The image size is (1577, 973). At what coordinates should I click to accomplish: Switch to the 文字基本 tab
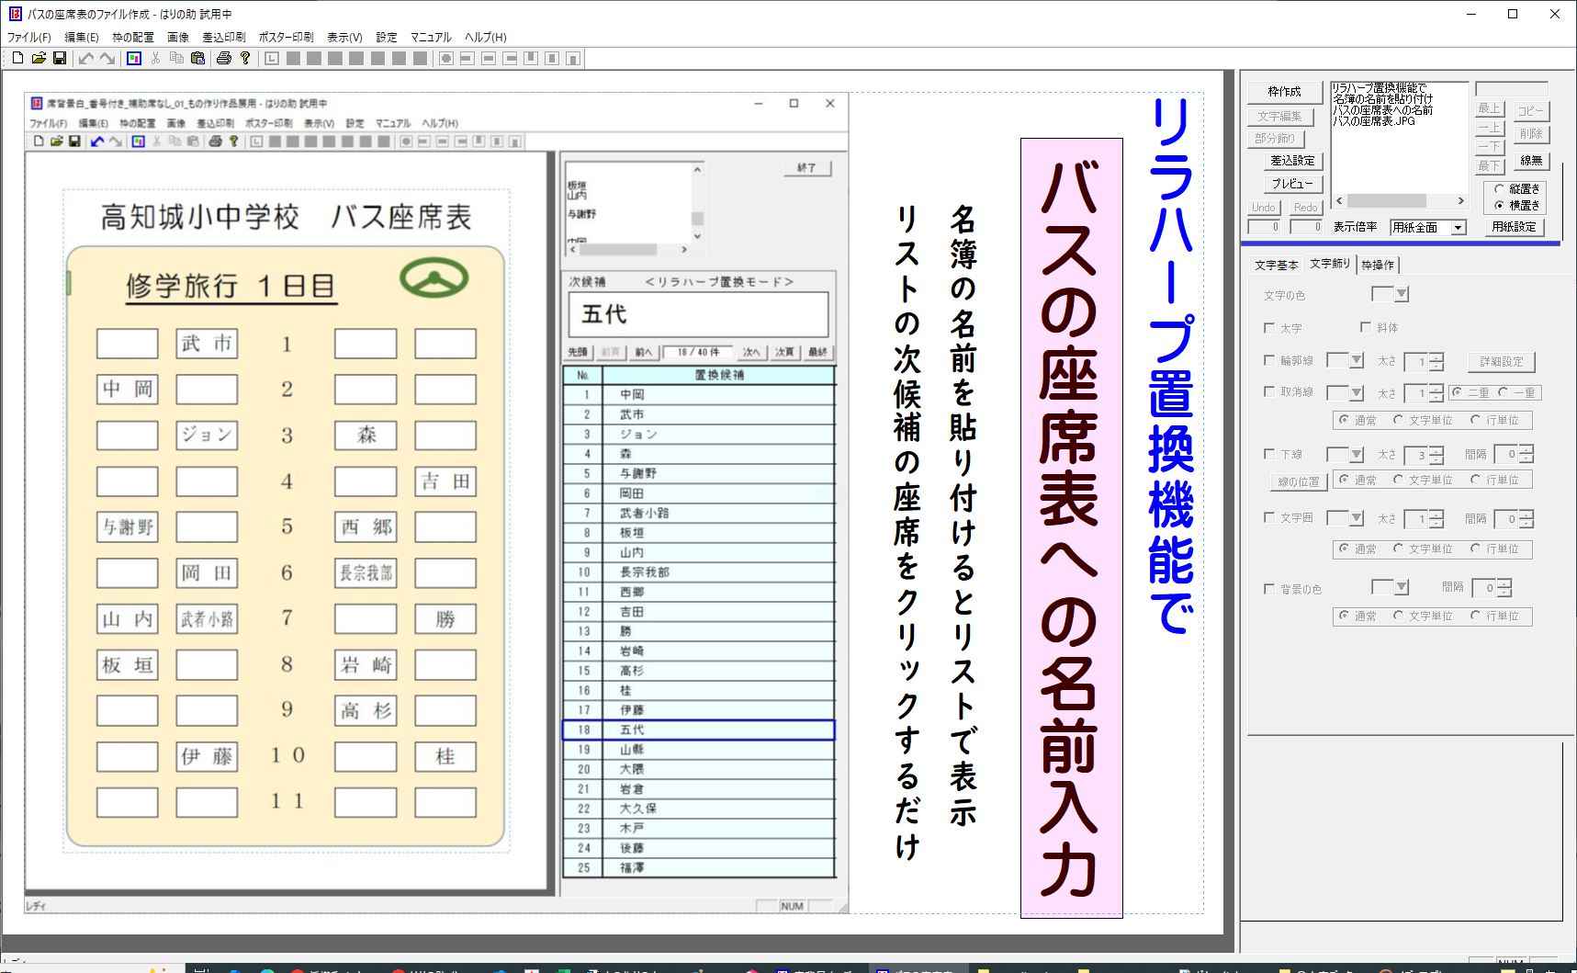(1276, 265)
